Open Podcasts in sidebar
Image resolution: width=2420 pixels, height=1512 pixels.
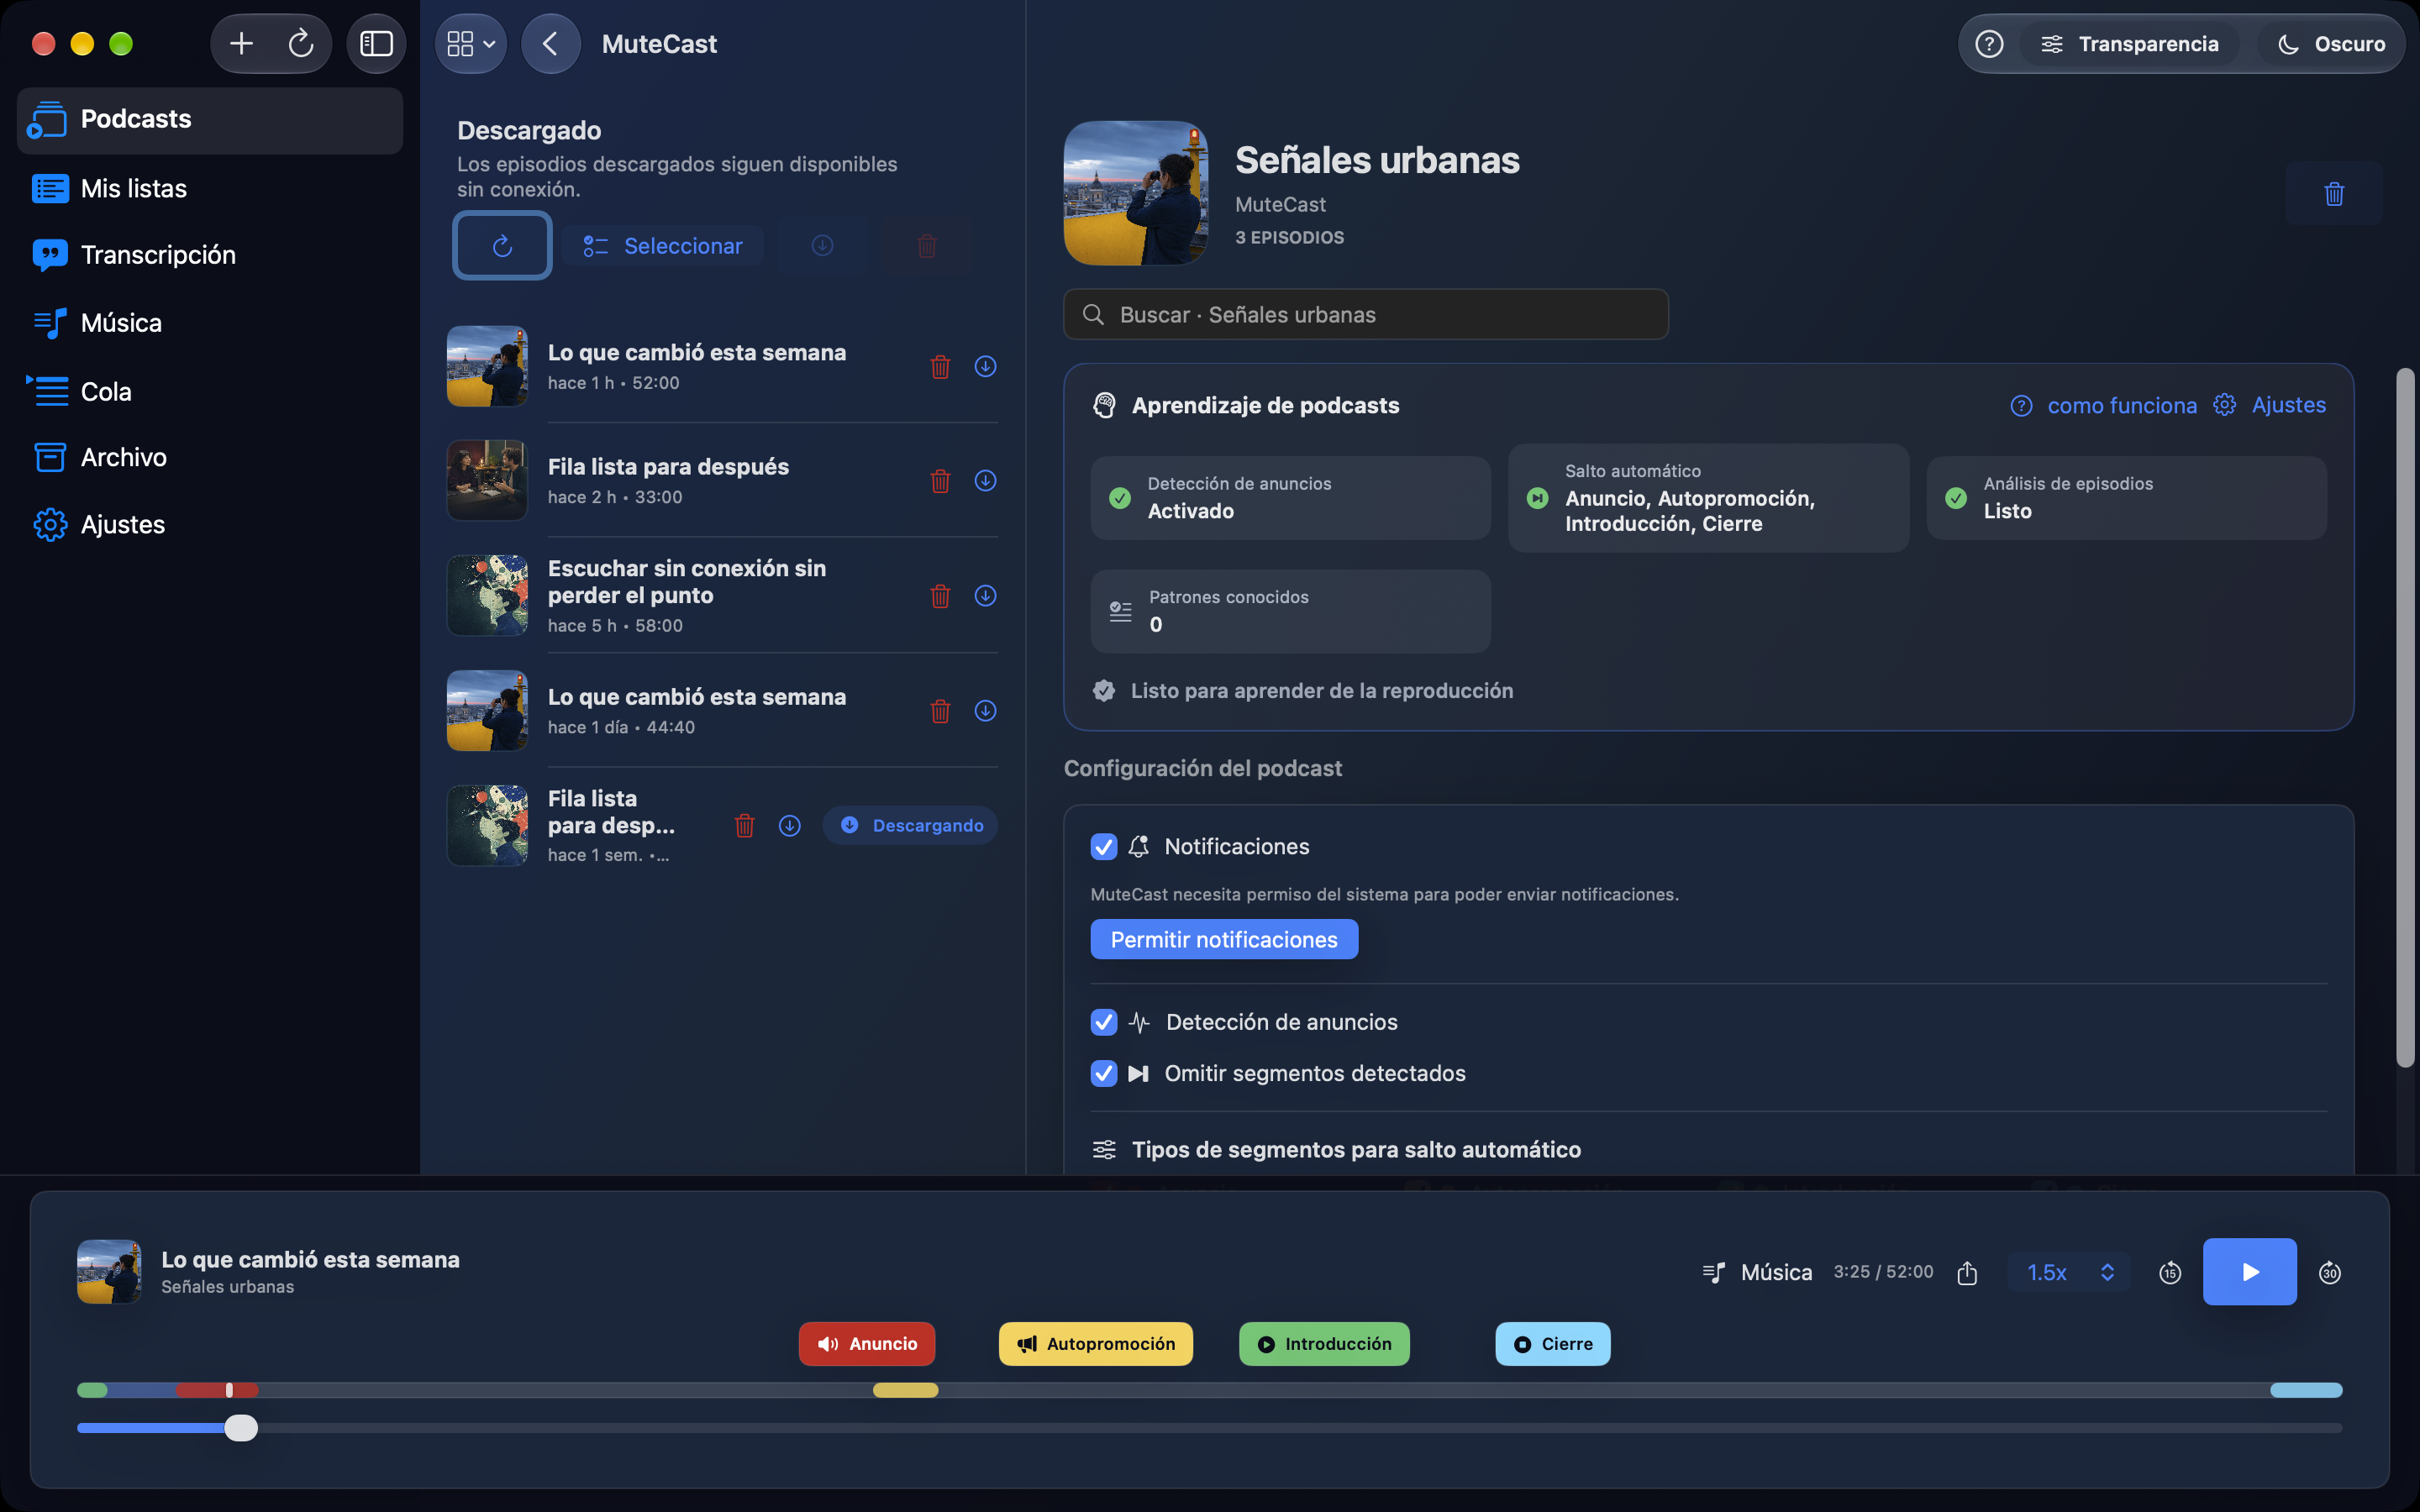pyautogui.click(x=210, y=120)
